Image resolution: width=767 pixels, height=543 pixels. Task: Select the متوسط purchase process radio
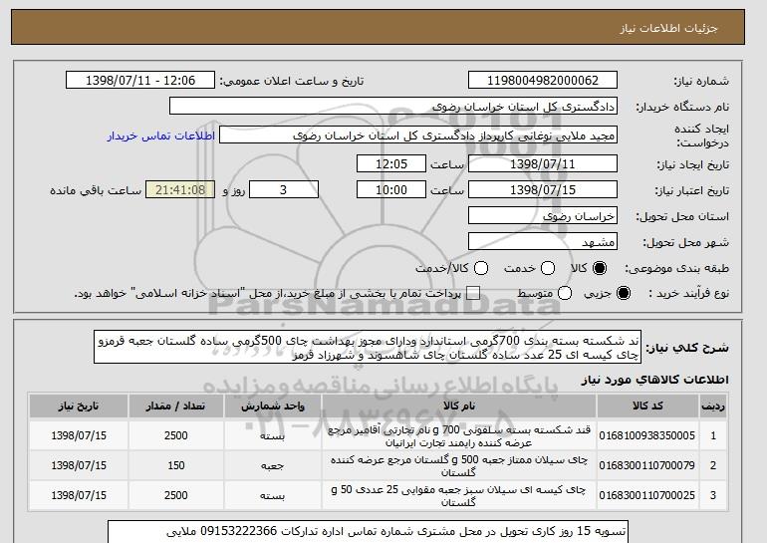pyautogui.click(x=565, y=293)
